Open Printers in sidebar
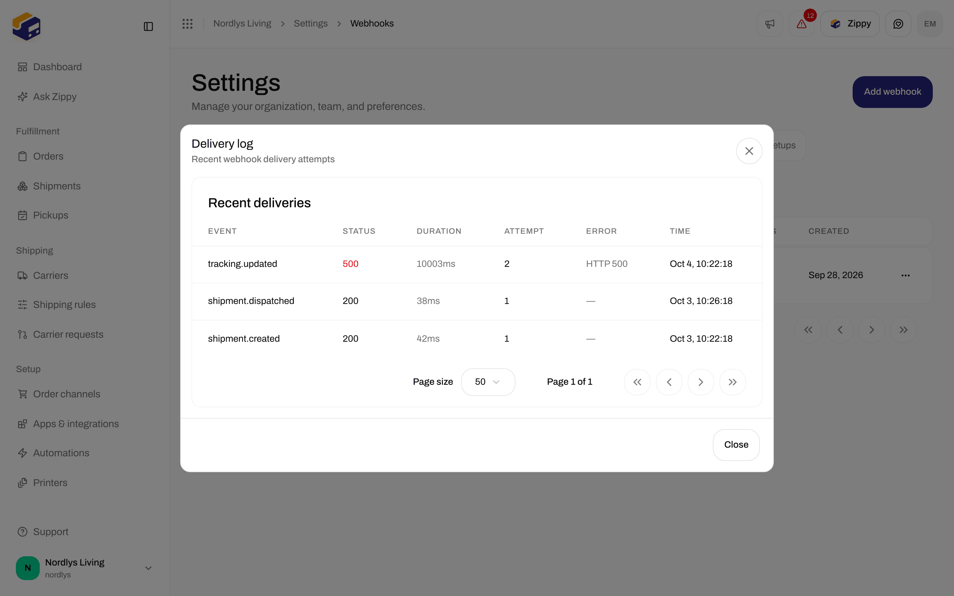 (85, 483)
